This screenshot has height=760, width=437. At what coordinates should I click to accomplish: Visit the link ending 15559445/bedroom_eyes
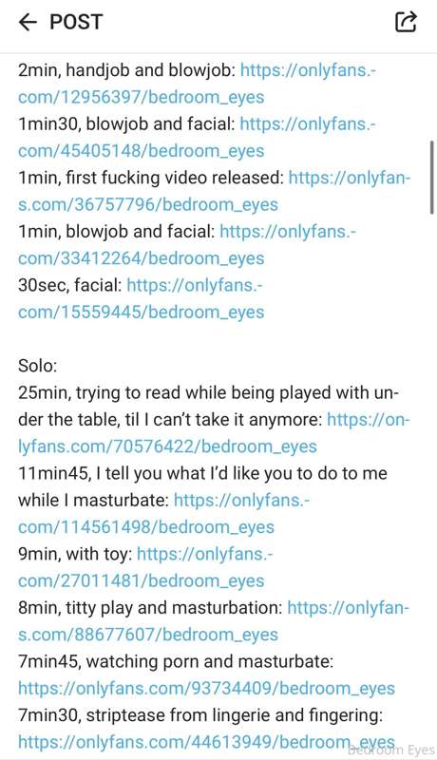click(x=141, y=313)
